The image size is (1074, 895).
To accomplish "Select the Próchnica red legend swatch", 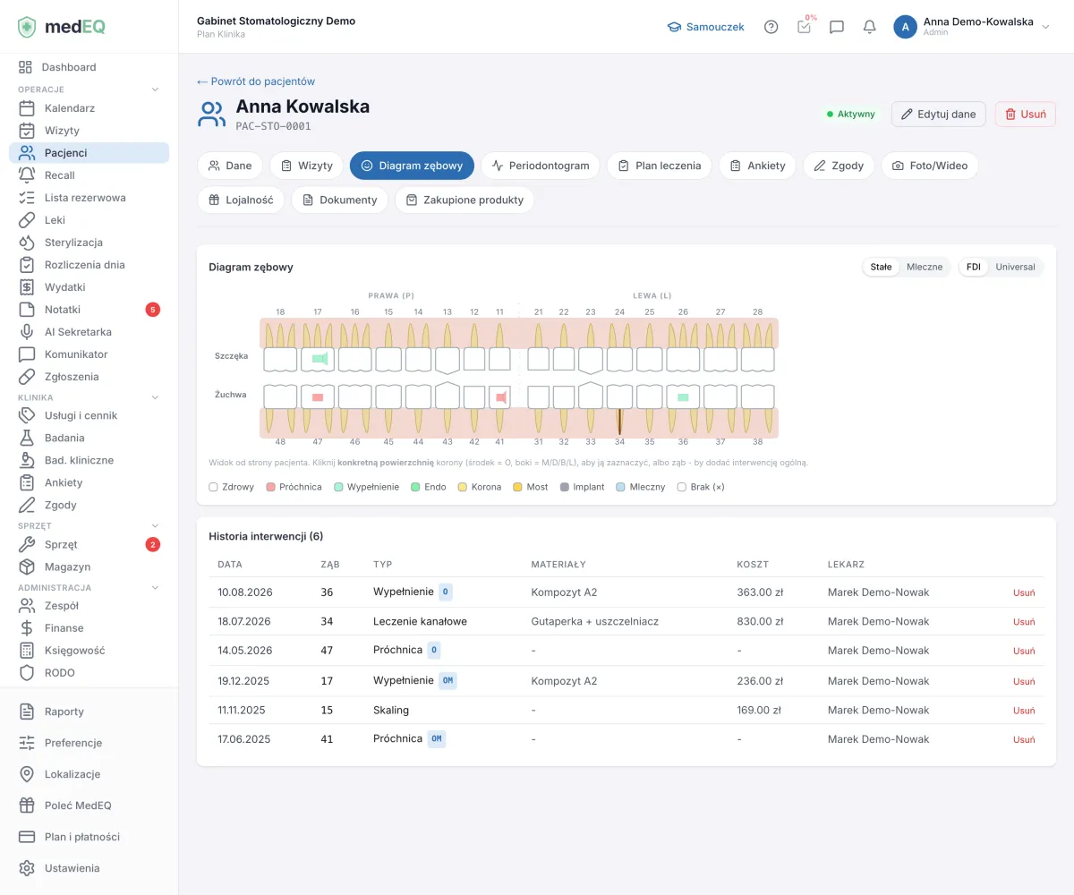I will [x=271, y=487].
